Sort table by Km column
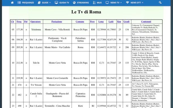 click(x=119, y=22)
